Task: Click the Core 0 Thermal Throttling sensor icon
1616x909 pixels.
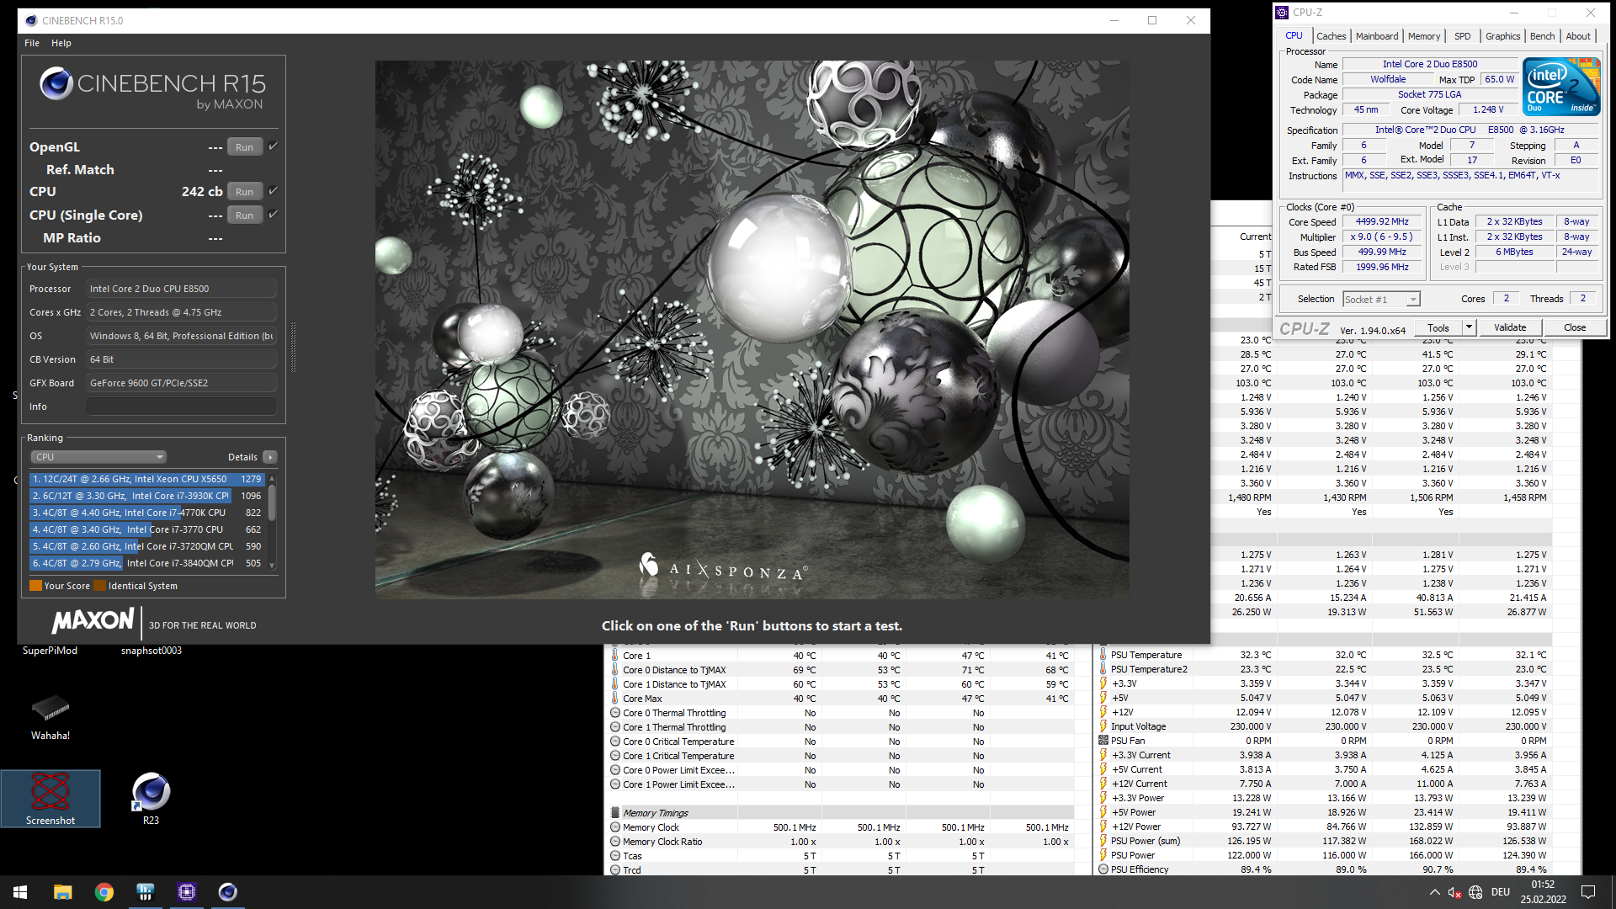Action: (x=615, y=713)
